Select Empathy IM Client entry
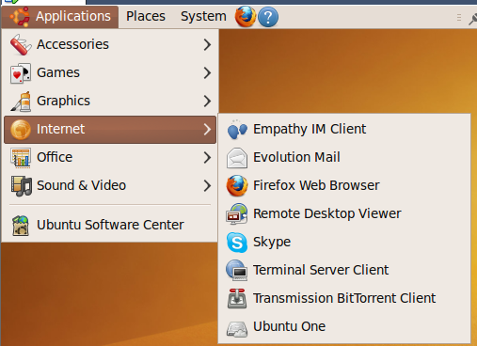This screenshot has height=346, width=477. pos(344,130)
